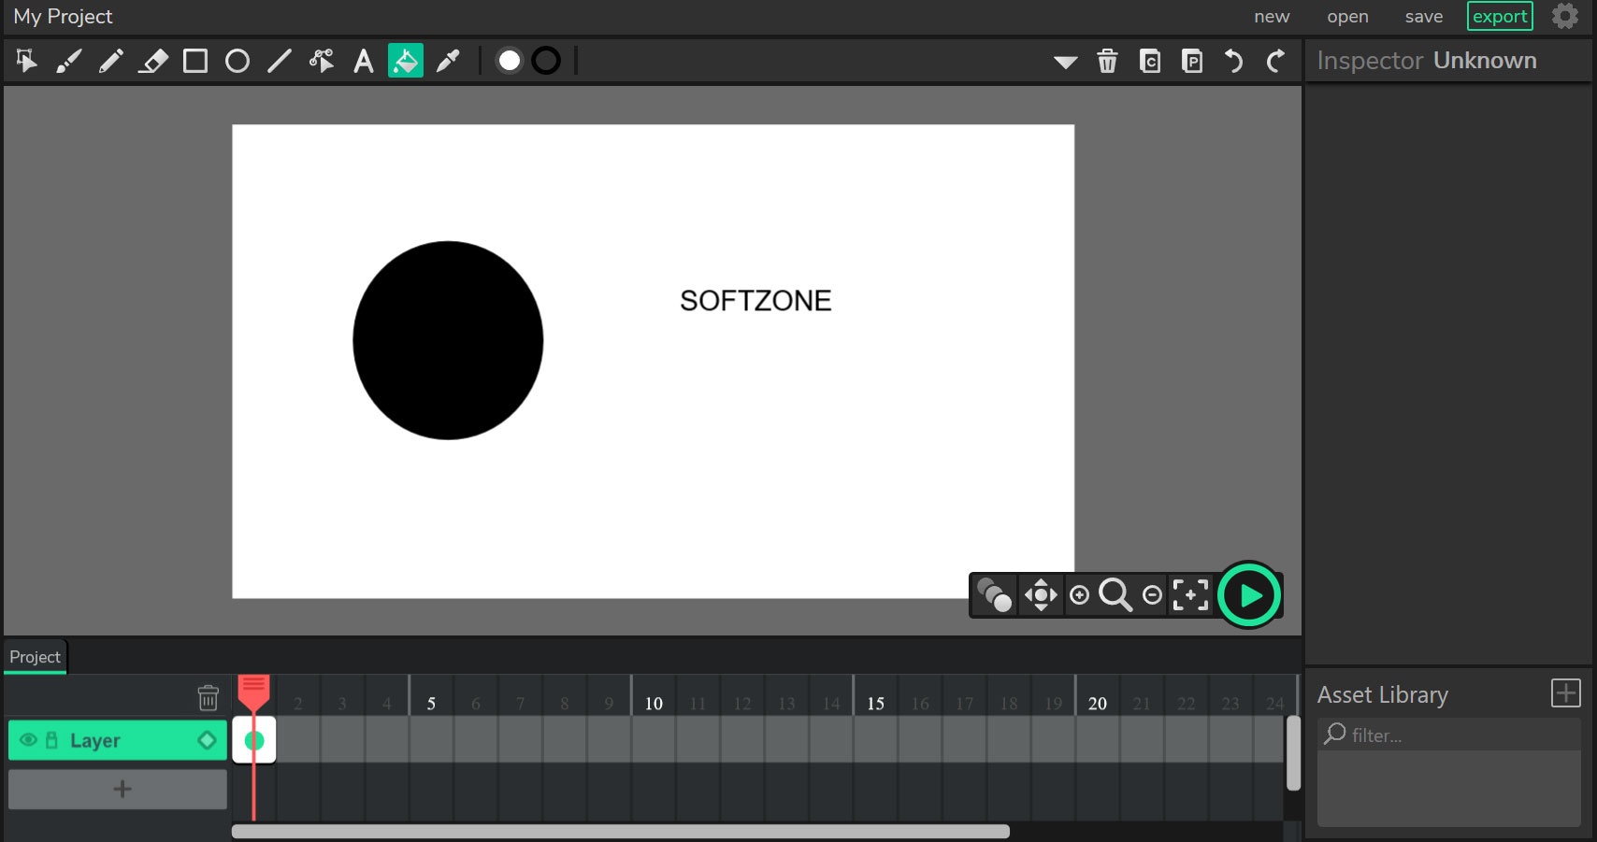Zoom in using the plus icon

click(1079, 595)
